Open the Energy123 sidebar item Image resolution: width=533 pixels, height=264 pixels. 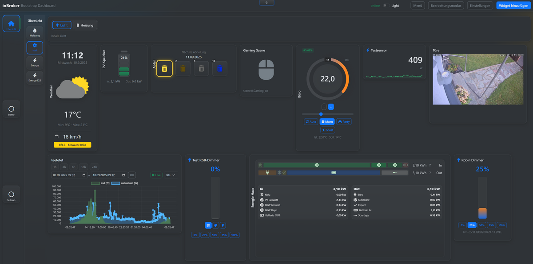click(x=35, y=78)
